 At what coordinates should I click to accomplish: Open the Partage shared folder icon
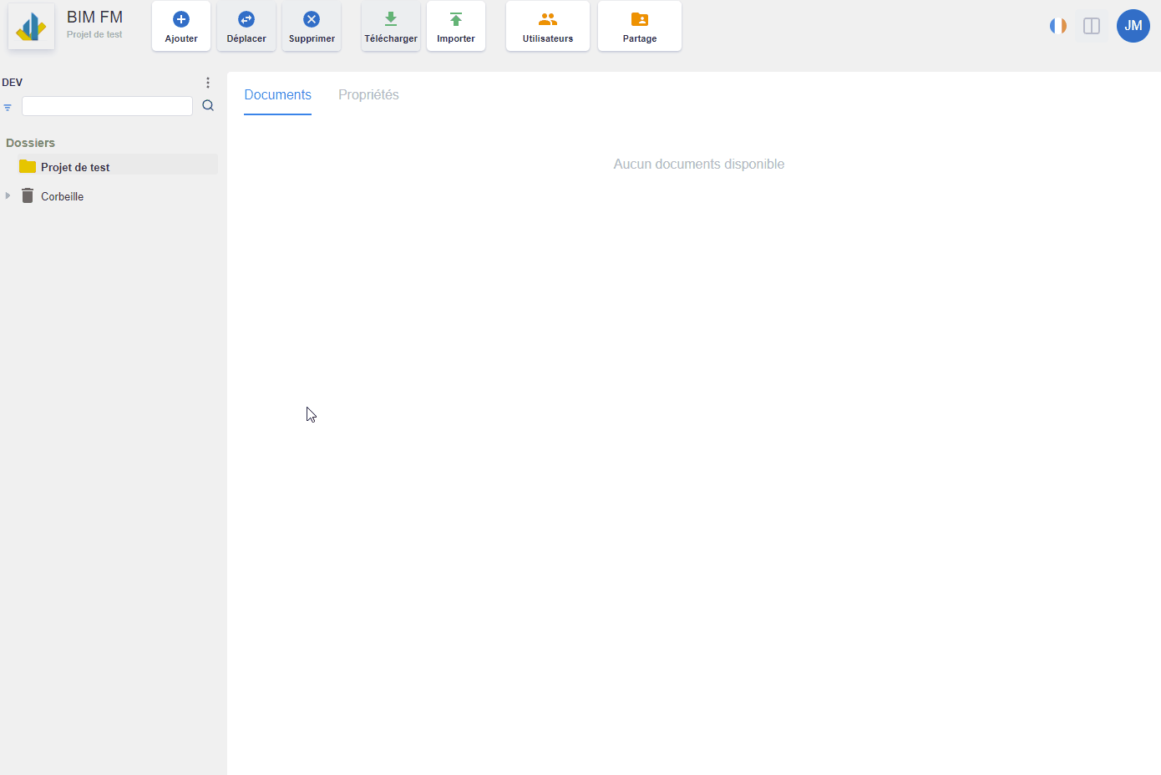pos(640,19)
